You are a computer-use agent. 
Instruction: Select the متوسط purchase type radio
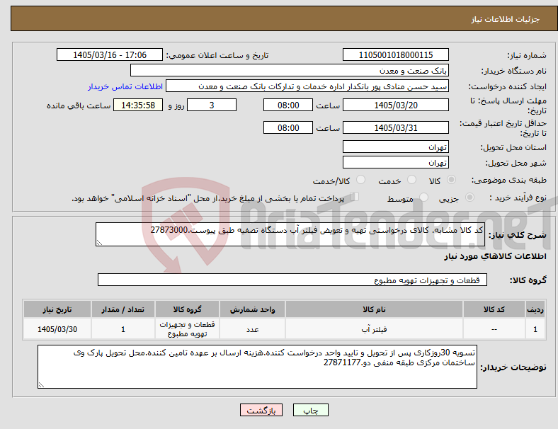(x=423, y=198)
